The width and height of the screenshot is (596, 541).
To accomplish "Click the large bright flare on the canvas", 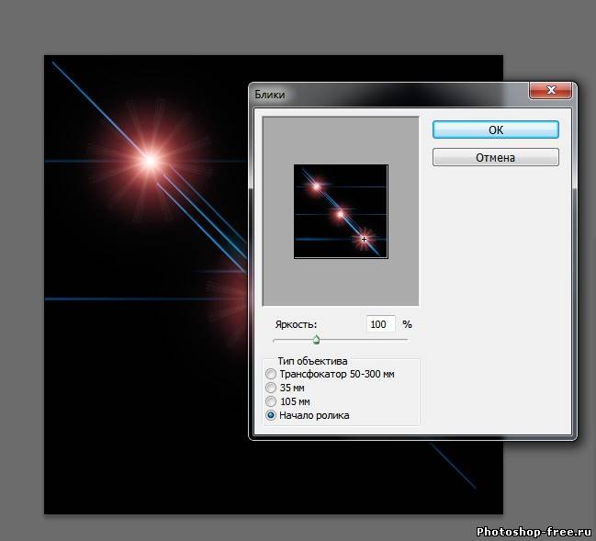I will 150,161.
